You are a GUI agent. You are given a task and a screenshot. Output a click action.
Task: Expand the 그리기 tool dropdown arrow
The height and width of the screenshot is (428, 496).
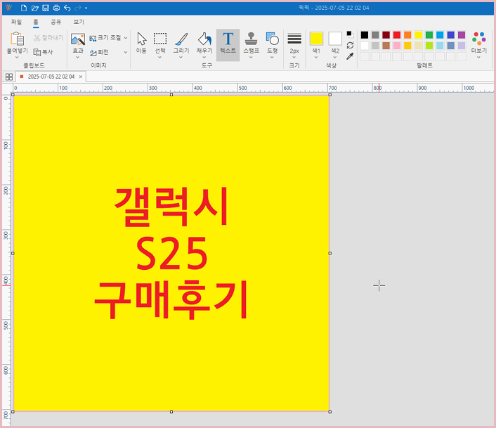click(x=181, y=57)
